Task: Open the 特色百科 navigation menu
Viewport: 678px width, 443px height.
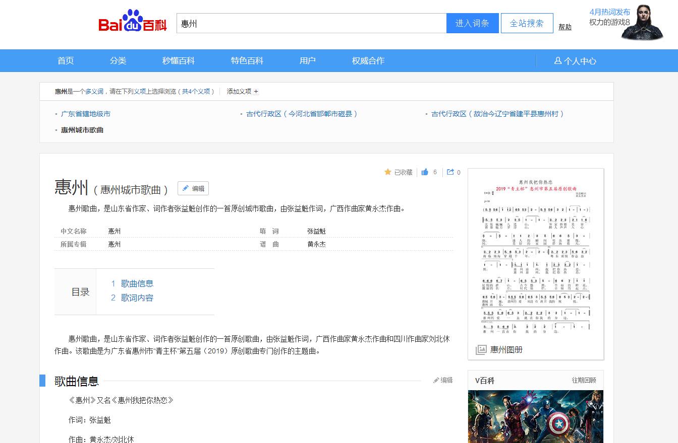Action: (247, 61)
